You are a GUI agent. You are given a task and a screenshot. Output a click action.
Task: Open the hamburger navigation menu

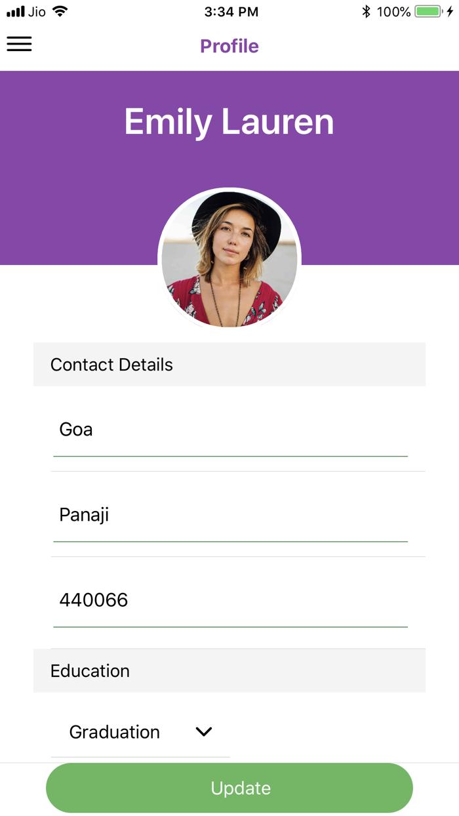click(x=19, y=44)
